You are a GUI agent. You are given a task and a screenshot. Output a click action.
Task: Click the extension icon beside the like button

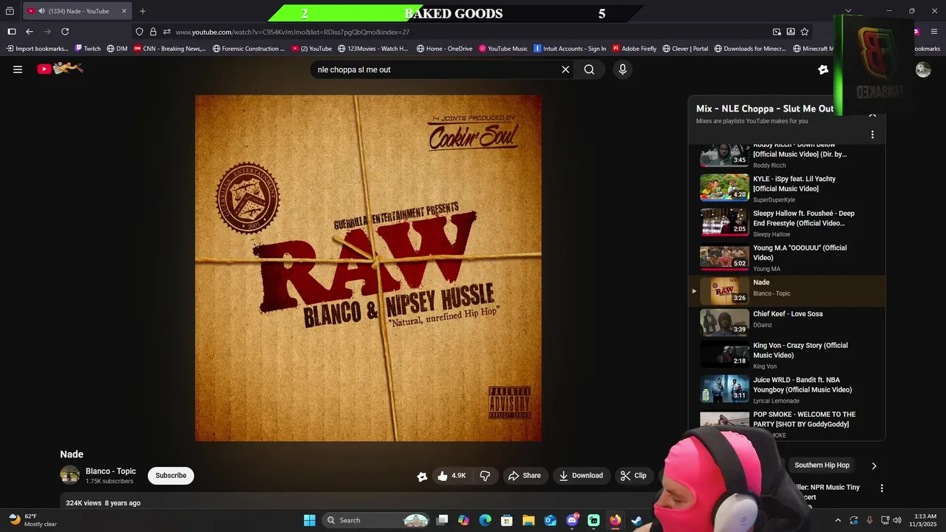click(x=422, y=477)
